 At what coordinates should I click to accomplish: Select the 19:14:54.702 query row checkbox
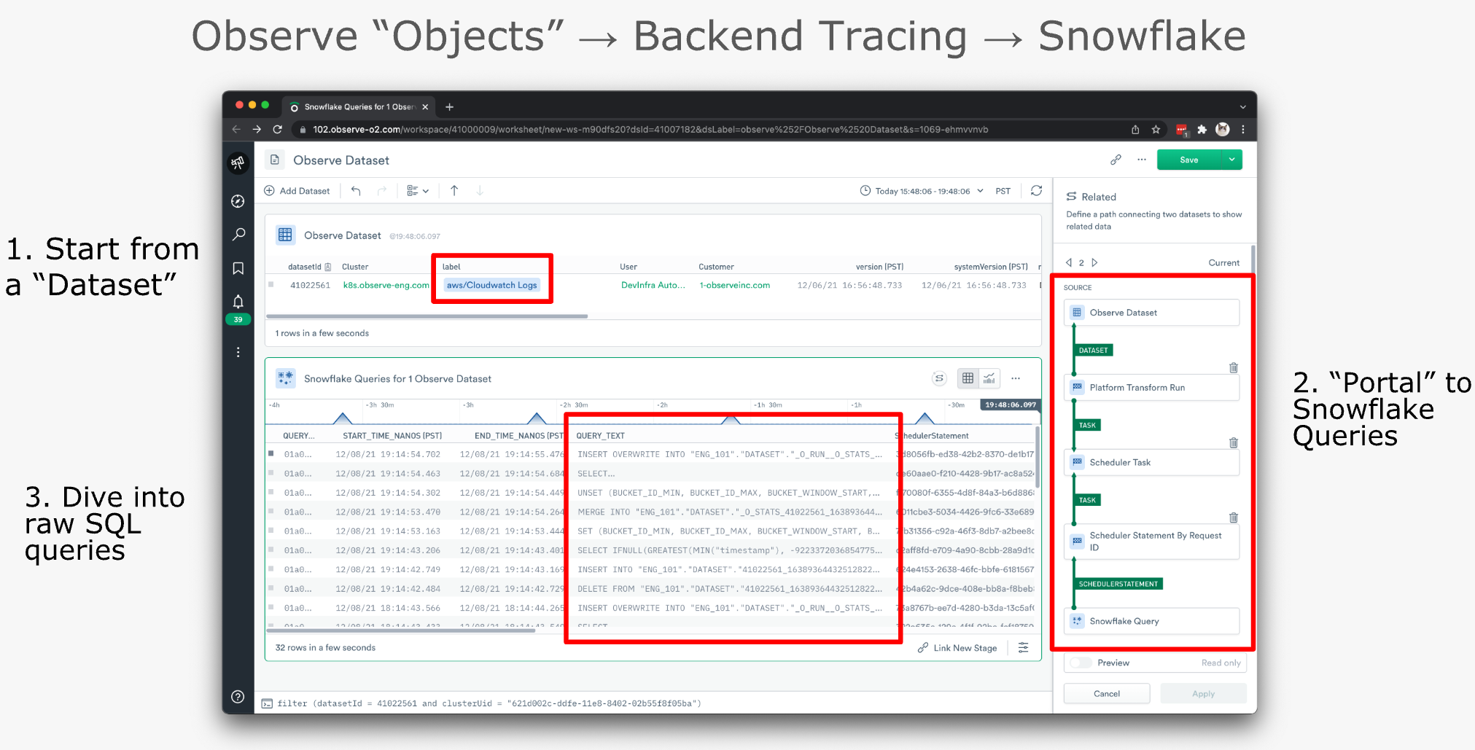tap(271, 453)
